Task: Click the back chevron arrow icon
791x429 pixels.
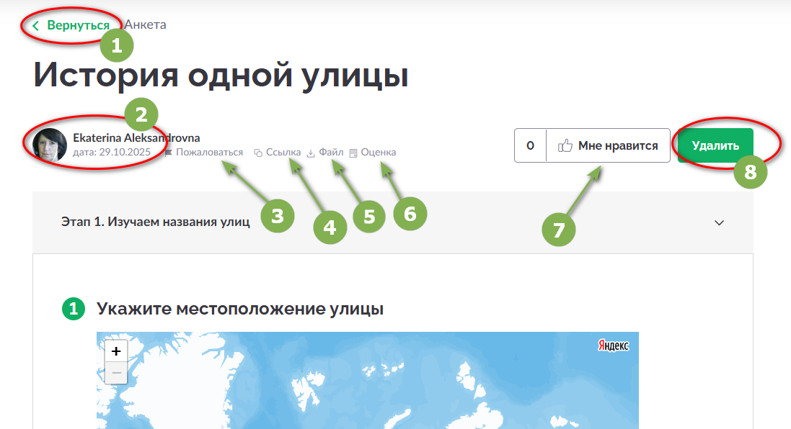Action: (35, 26)
